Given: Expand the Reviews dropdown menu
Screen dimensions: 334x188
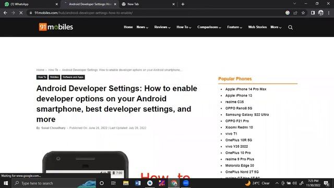Looking at the screenshot, I should click(162, 27).
